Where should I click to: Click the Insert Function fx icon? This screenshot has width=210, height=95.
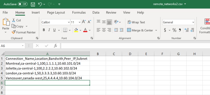(55, 46)
